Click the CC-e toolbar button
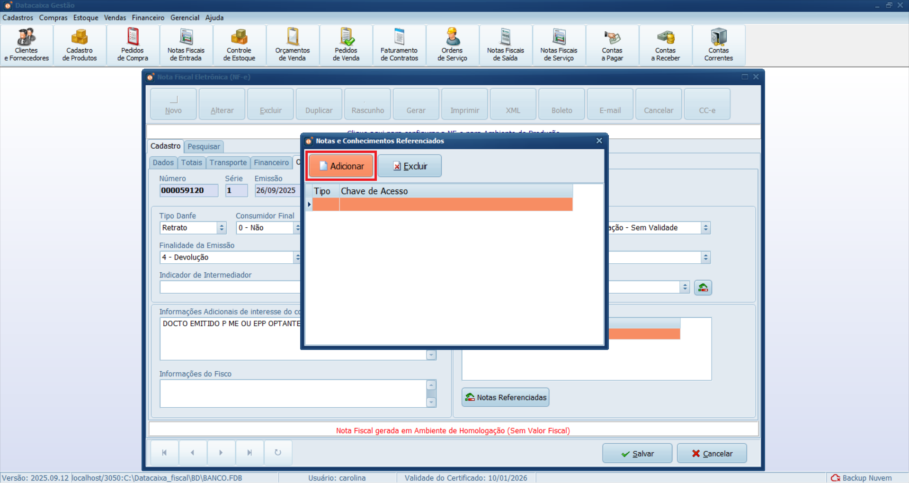This screenshot has height=483, width=909. point(707,104)
